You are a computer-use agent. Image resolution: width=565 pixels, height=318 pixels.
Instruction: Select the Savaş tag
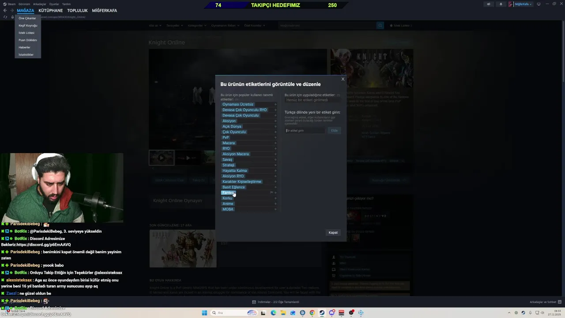coord(227,160)
